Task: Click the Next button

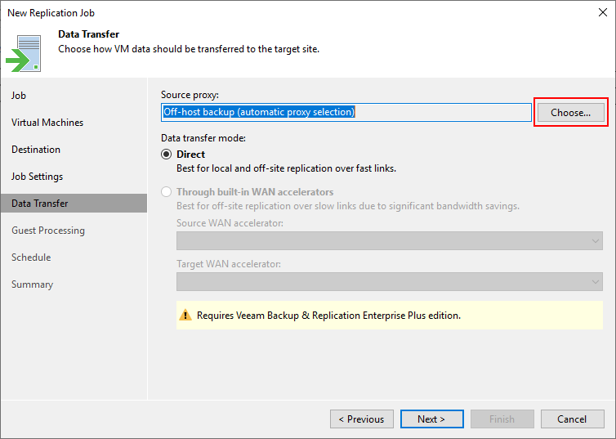Action: 431,419
